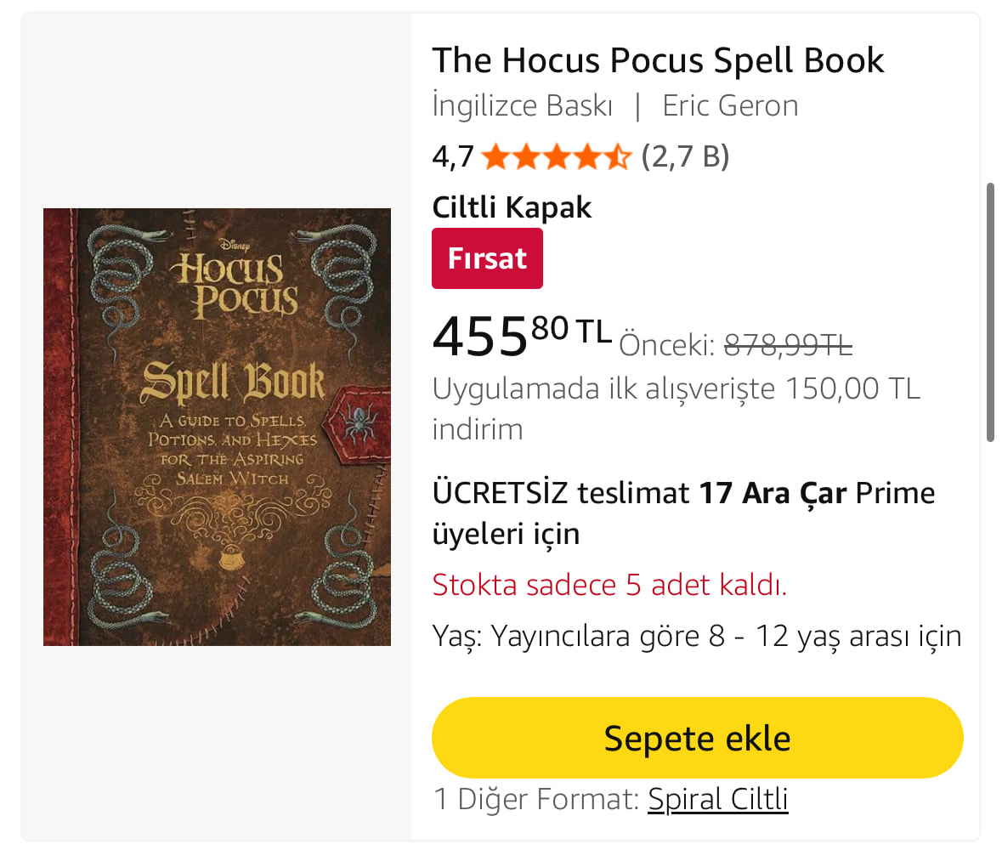Viewport: 1002px width, 850px height.
Task: Select the Ciltli Kapak format label
Action: click(512, 207)
